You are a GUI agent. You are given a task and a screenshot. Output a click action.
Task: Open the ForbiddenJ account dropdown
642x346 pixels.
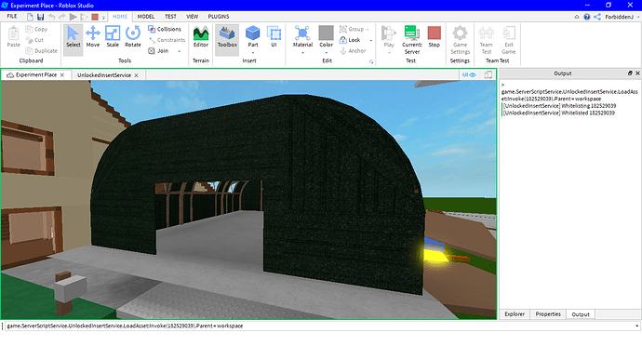tap(622, 17)
